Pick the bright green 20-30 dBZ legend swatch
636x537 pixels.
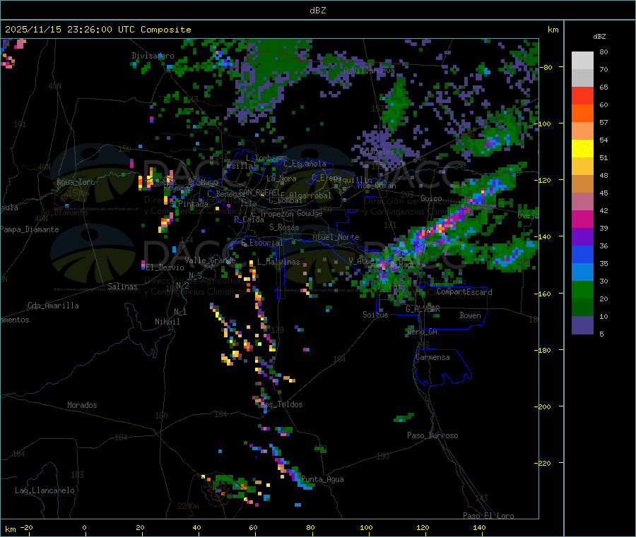(582, 289)
